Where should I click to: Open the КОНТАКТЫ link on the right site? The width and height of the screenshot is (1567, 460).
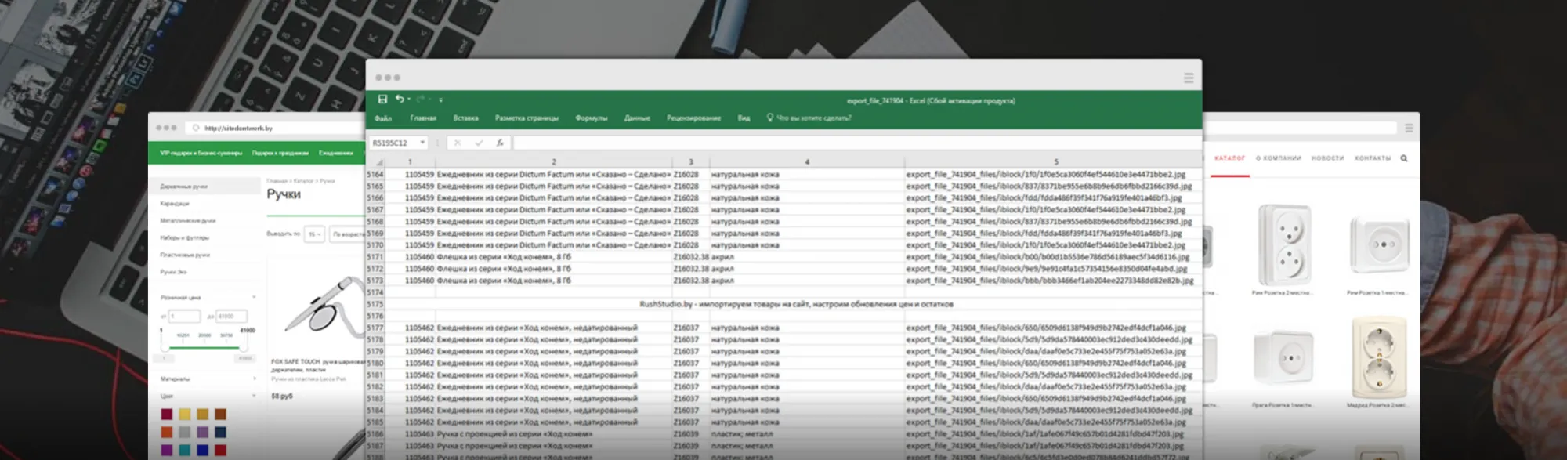tap(1373, 158)
